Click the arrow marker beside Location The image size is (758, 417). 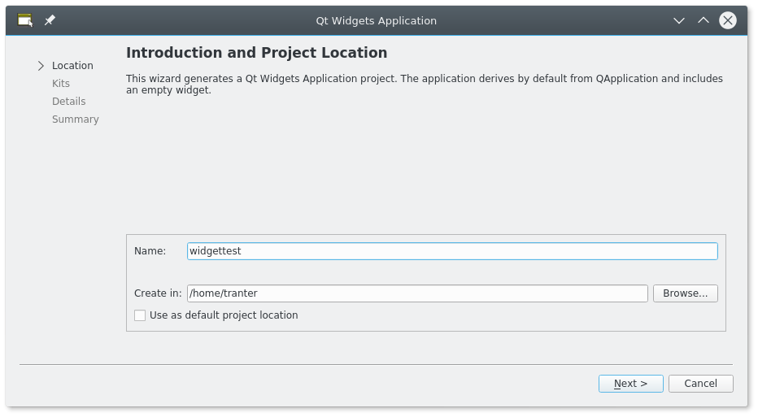click(41, 66)
